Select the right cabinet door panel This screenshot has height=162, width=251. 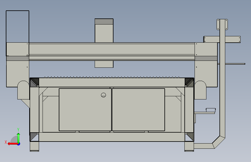click(x=138, y=110)
